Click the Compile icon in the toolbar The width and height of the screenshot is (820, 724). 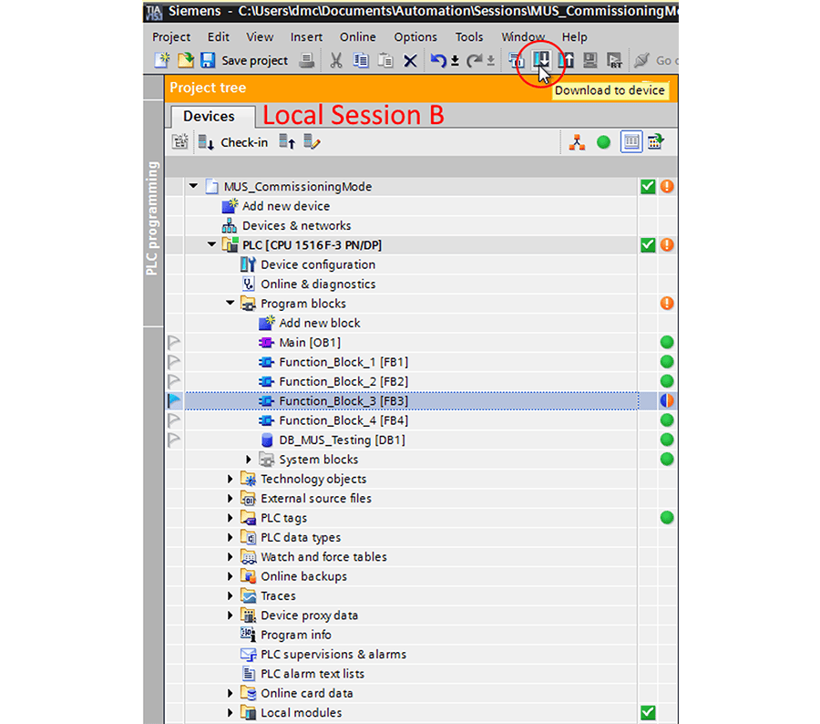coord(517,61)
